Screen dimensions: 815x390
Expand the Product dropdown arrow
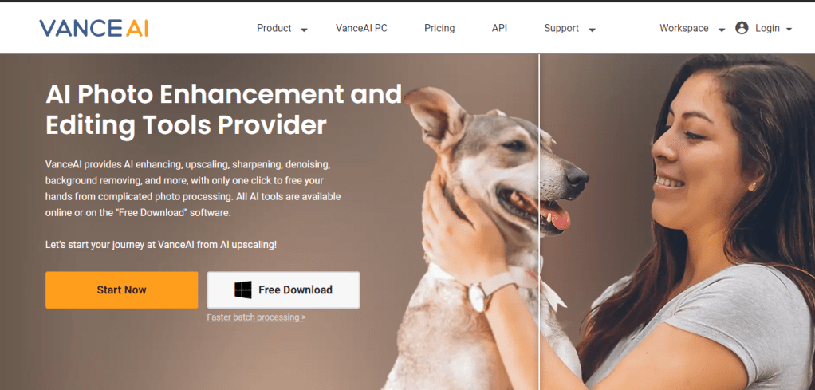[304, 30]
